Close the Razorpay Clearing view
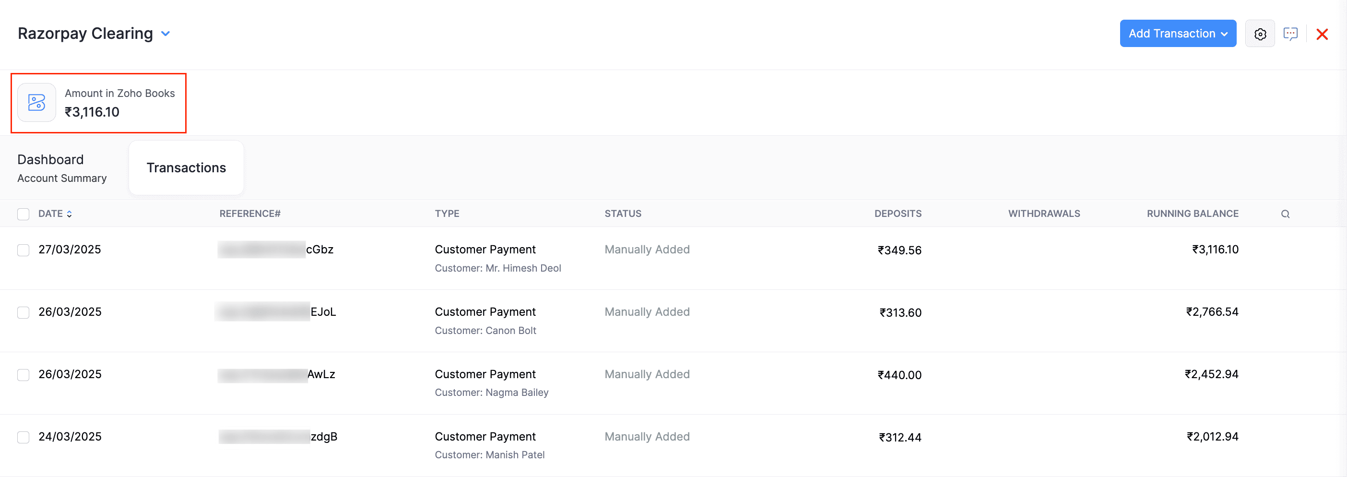This screenshot has width=1347, height=477. pyautogui.click(x=1323, y=33)
